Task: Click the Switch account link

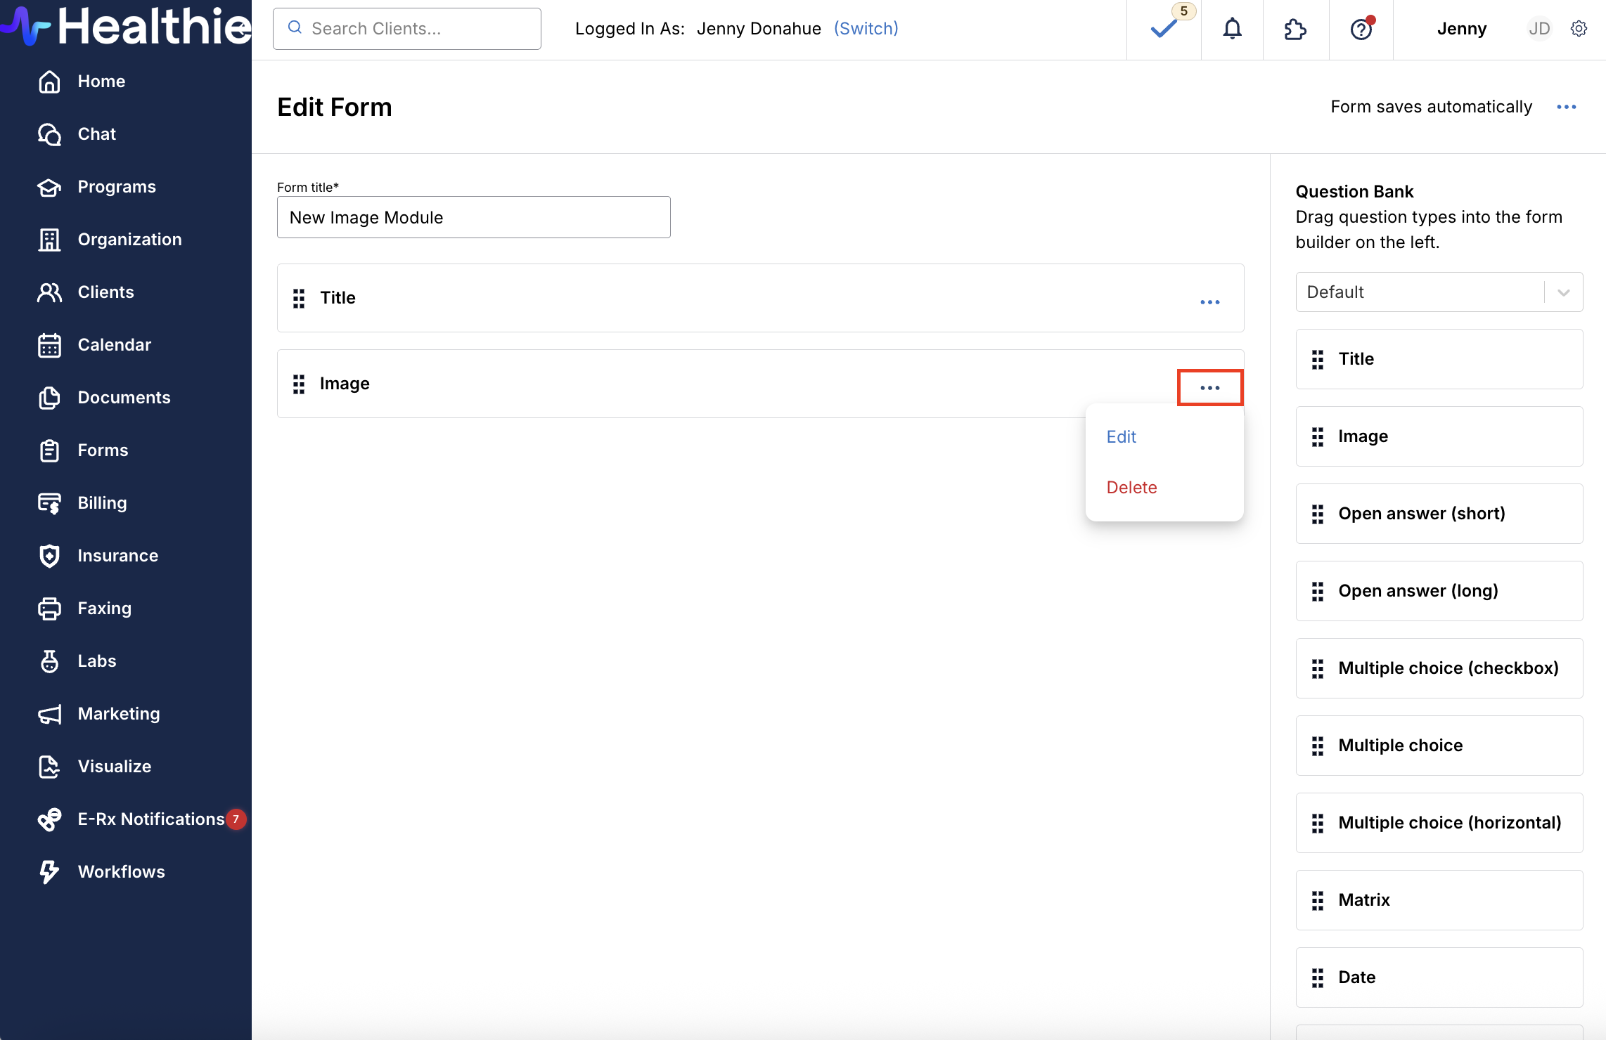Action: click(x=866, y=29)
